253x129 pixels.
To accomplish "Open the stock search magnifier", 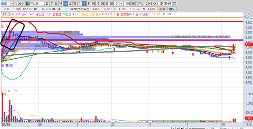I will (16, 3).
